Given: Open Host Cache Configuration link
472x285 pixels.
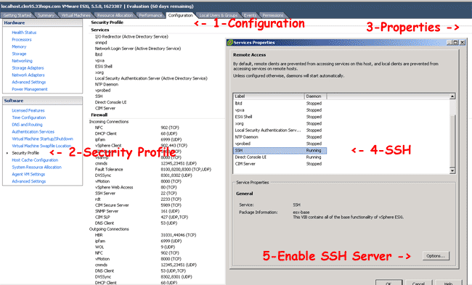Looking at the screenshot, I should click(x=35, y=160).
